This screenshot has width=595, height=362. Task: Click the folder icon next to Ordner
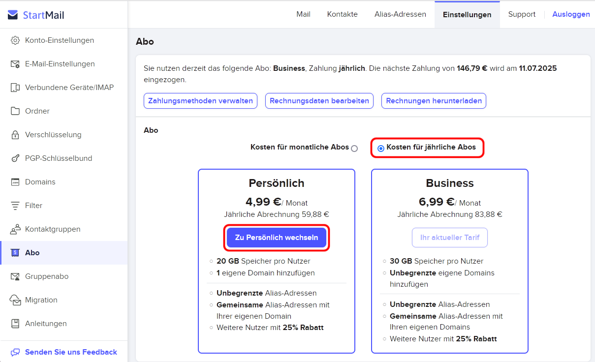coord(15,111)
